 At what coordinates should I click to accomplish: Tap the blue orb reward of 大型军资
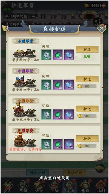coord(69,114)
